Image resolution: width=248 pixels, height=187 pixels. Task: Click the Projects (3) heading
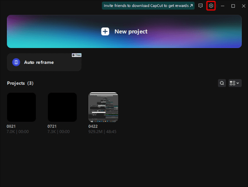point(20,83)
